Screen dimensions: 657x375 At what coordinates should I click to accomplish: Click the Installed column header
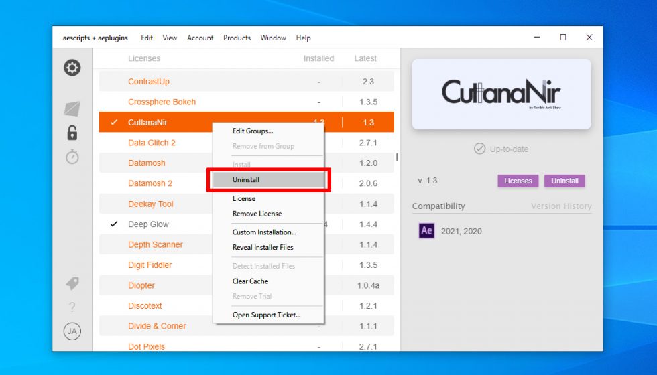(x=318, y=58)
